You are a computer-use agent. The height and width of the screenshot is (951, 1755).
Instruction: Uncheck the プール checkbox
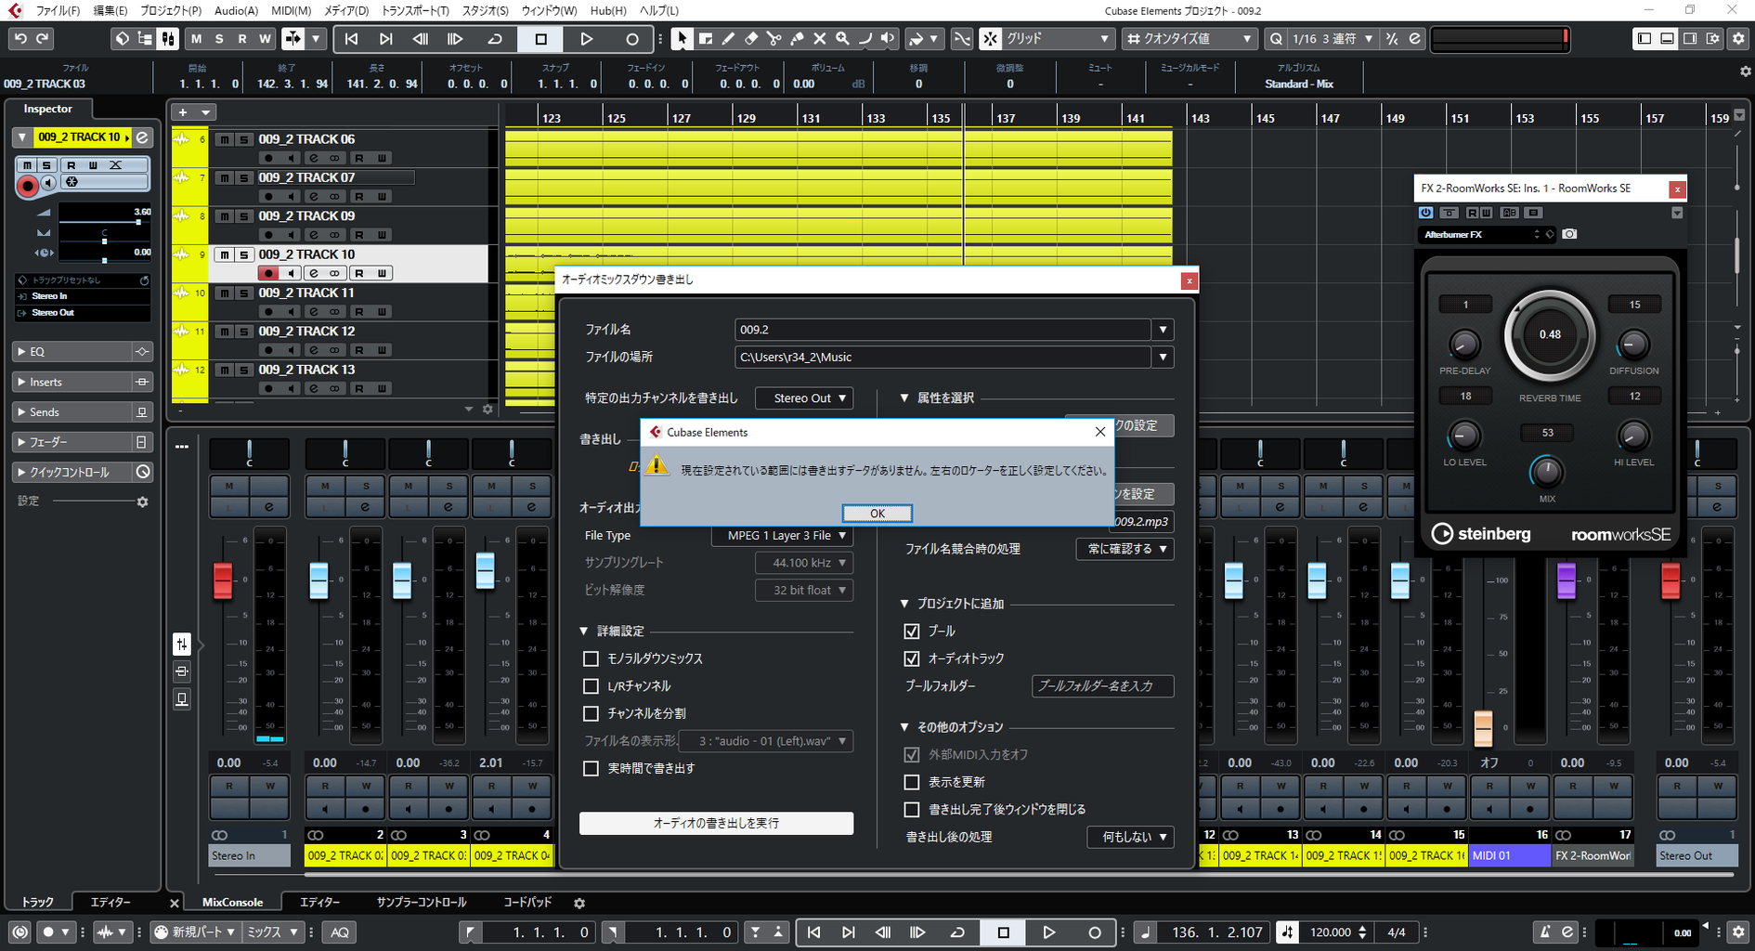[912, 632]
